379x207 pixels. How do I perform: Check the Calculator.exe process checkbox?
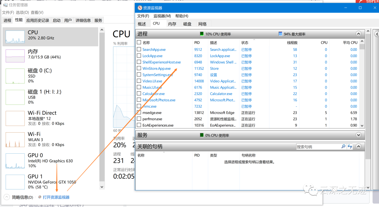coord(139,94)
